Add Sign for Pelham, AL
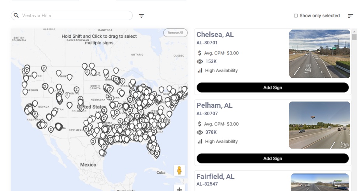Image resolution: width=358 pixels, height=191 pixels. coord(272,158)
